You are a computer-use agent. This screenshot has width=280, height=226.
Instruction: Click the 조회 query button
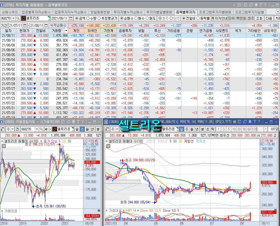259,18
